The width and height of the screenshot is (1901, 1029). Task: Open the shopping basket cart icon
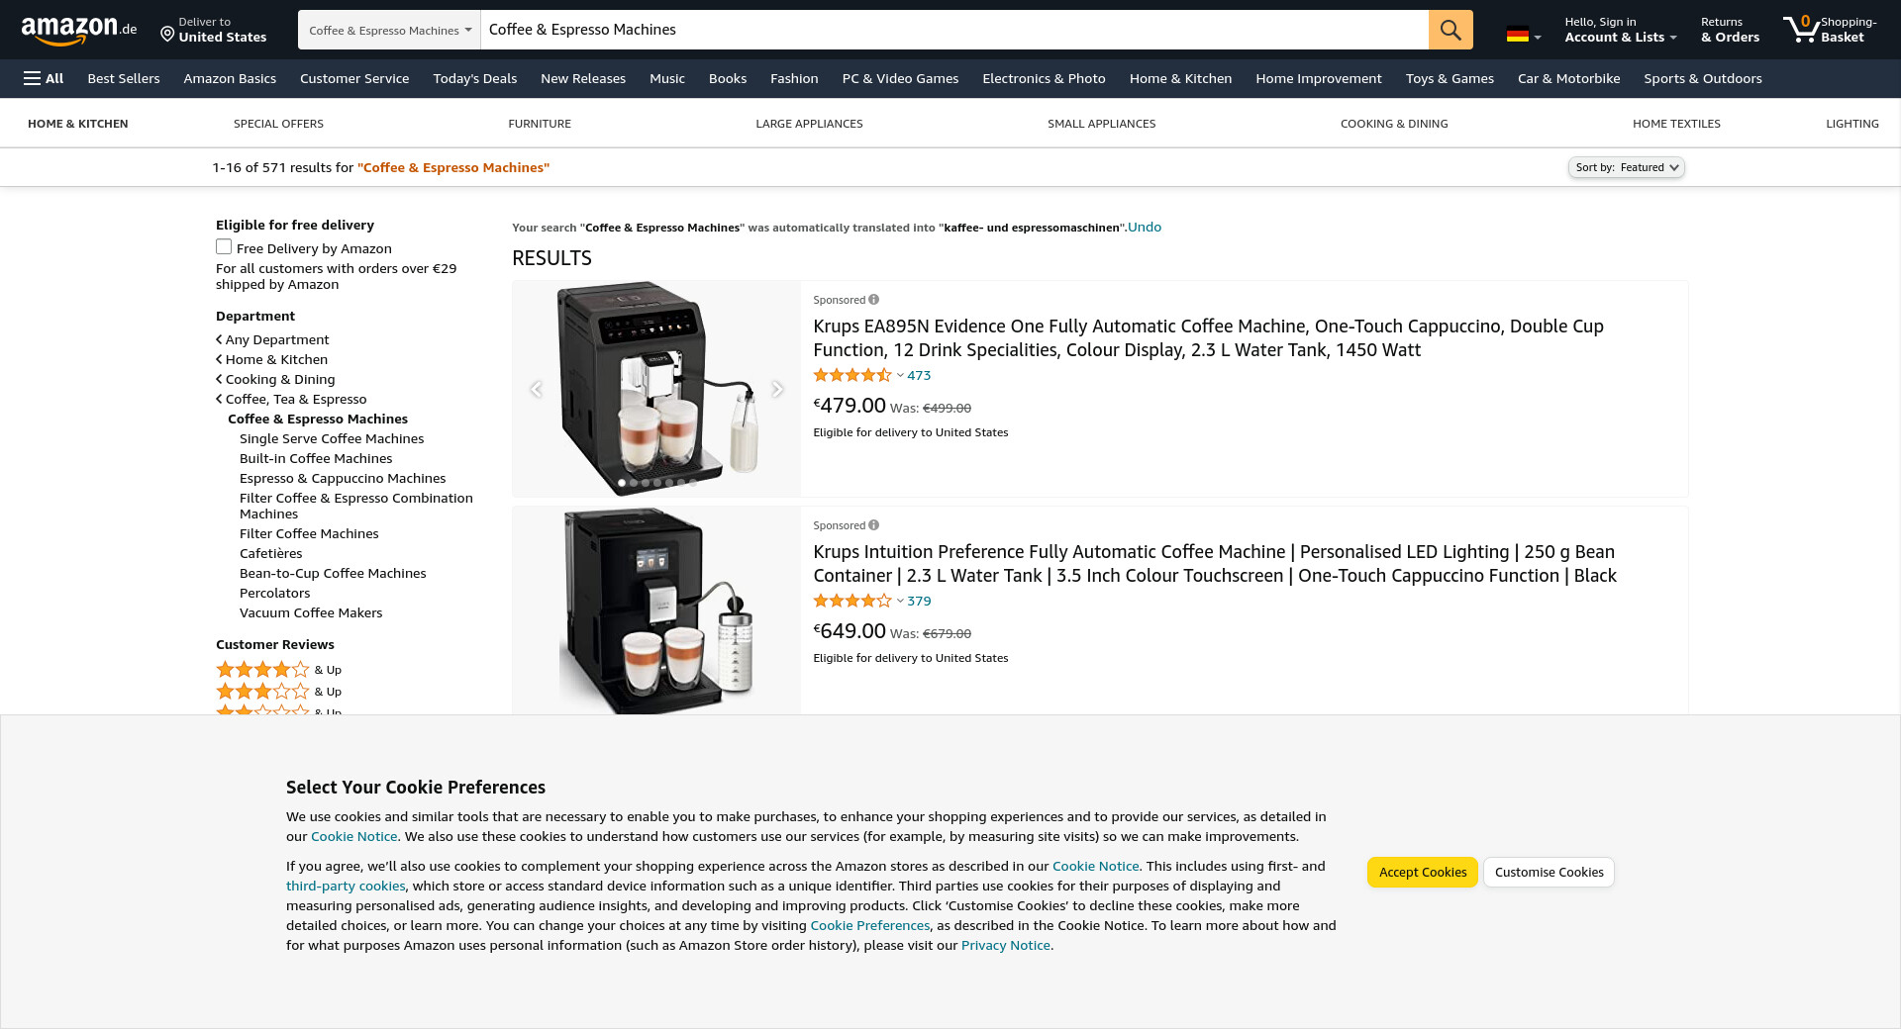tap(1800, 30)
